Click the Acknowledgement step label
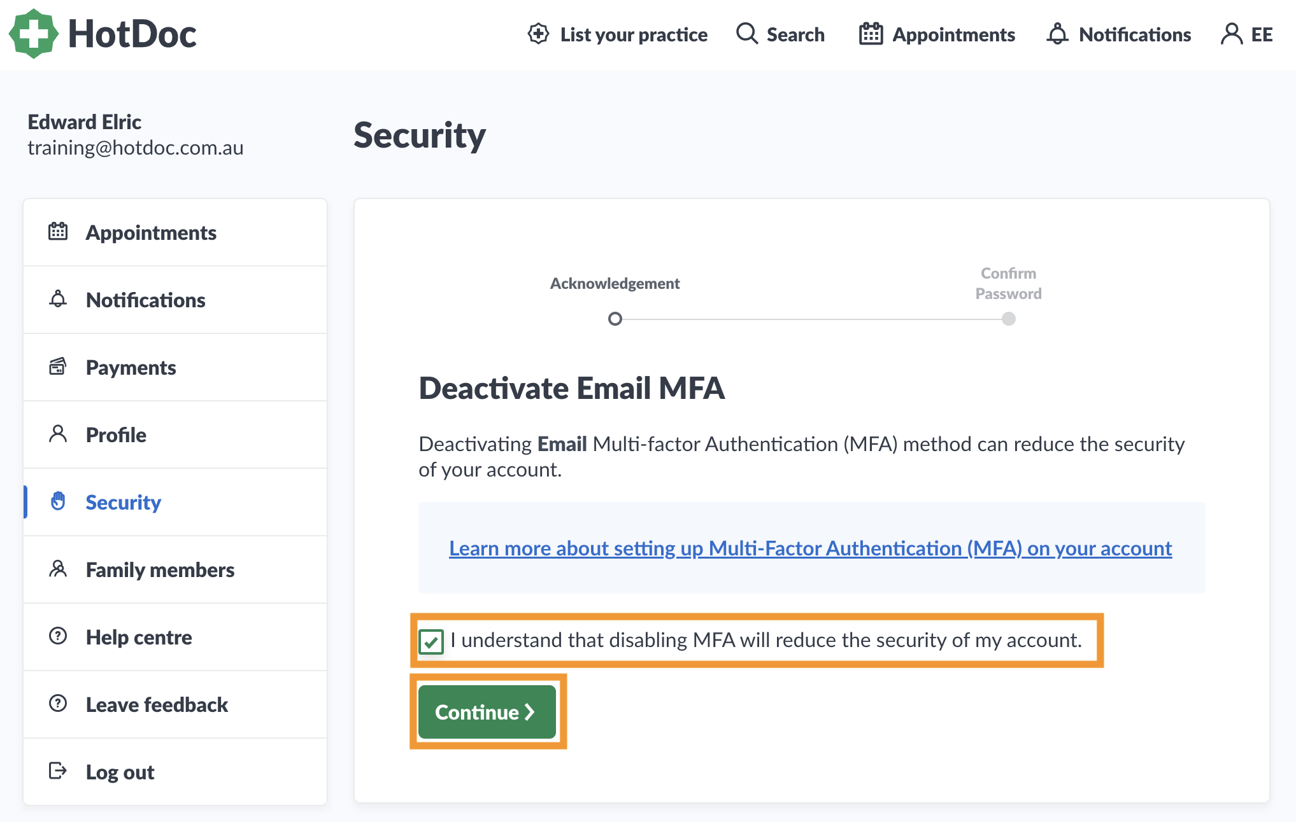1296x822 pixels. 615,284
